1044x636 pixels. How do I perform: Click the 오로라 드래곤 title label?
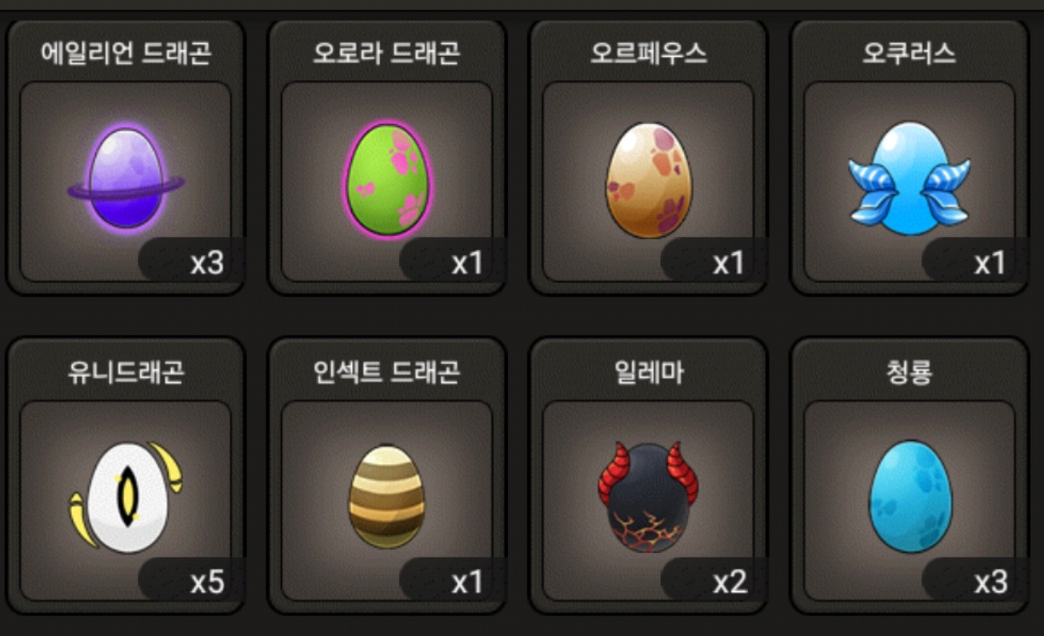[387, 53]
